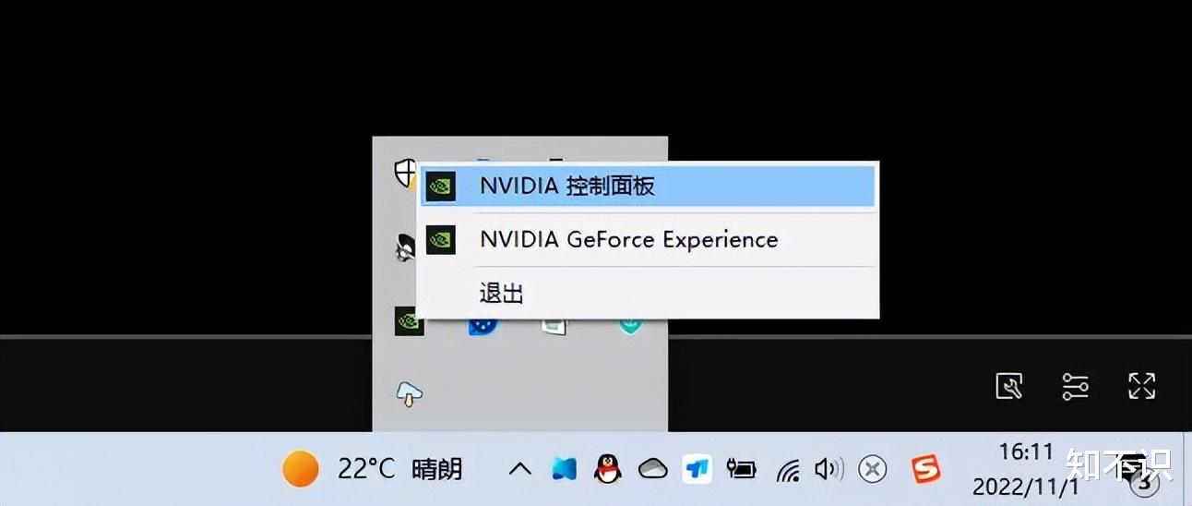Open the weather widget showing 22°C 晴朗
1192x506 pixels.
pyautogui.click(x=373, y=469)
